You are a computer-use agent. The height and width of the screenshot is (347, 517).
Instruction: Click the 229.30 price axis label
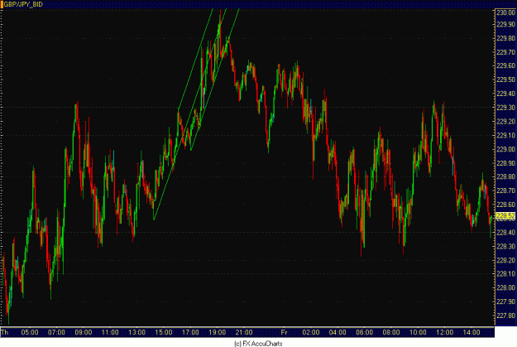point(505,108)
